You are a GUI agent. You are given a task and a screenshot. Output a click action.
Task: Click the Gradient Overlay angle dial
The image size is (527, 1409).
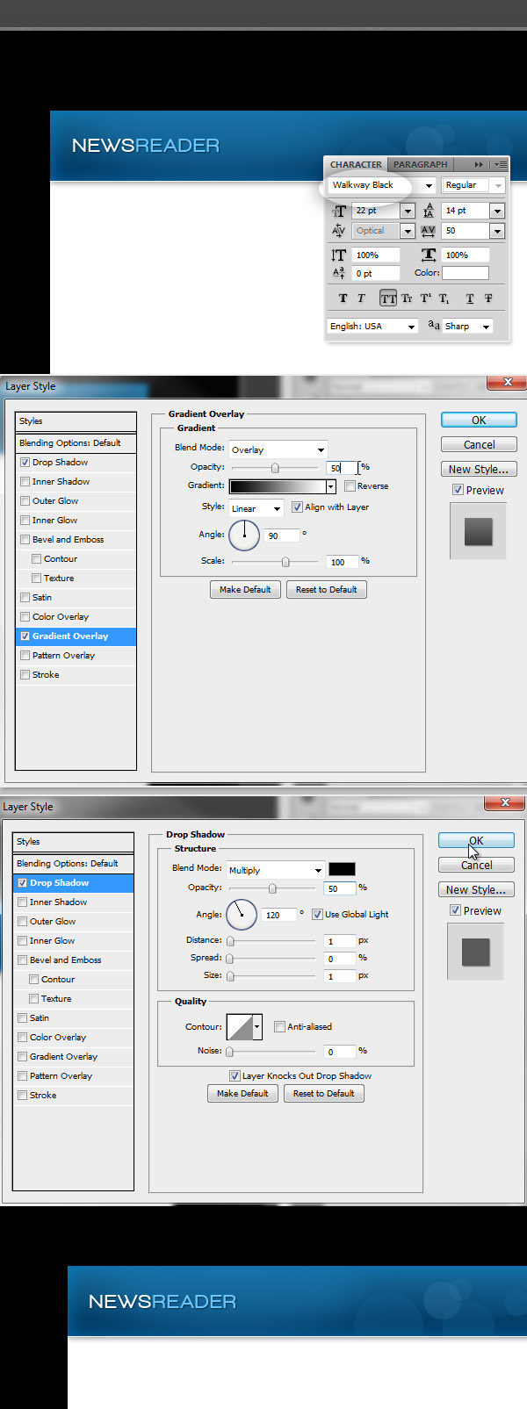tap(244, 535)
